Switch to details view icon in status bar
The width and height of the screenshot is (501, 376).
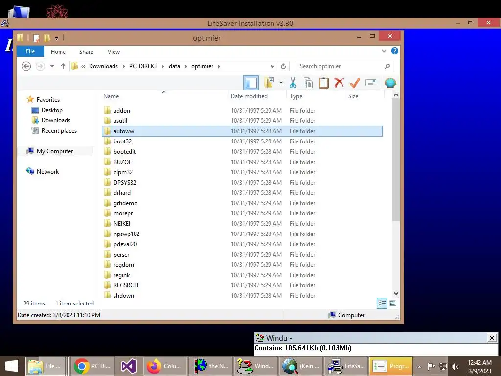382,303
